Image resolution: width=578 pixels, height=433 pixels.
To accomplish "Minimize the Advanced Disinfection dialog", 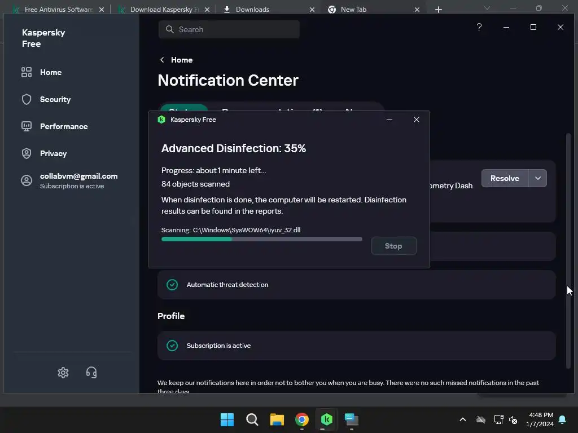I will pyautogui.click(x=389, y=120).
